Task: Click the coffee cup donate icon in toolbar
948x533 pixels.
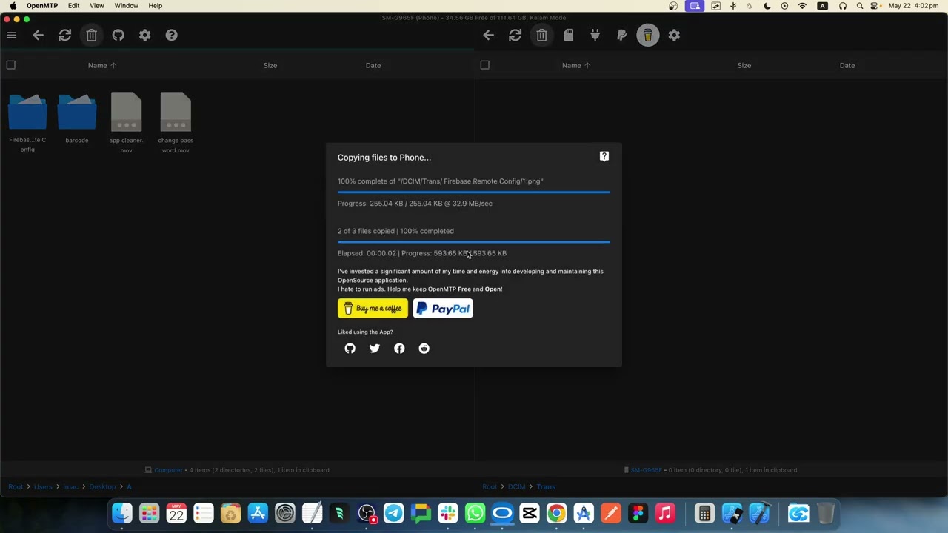Action: (648, 35)
